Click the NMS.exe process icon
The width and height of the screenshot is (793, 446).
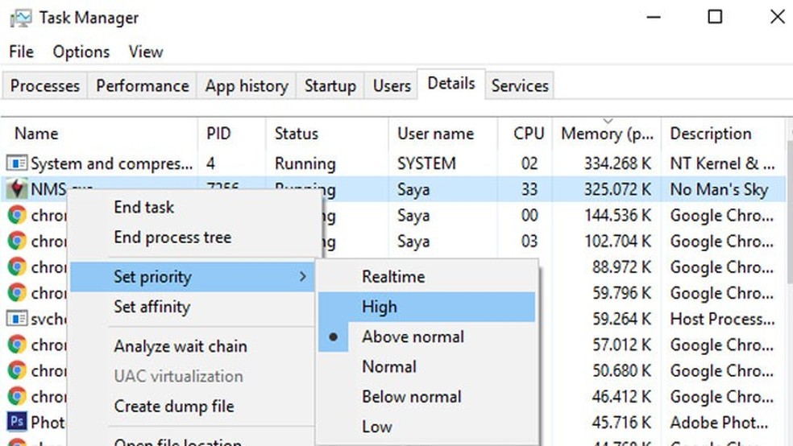(17, 190)
